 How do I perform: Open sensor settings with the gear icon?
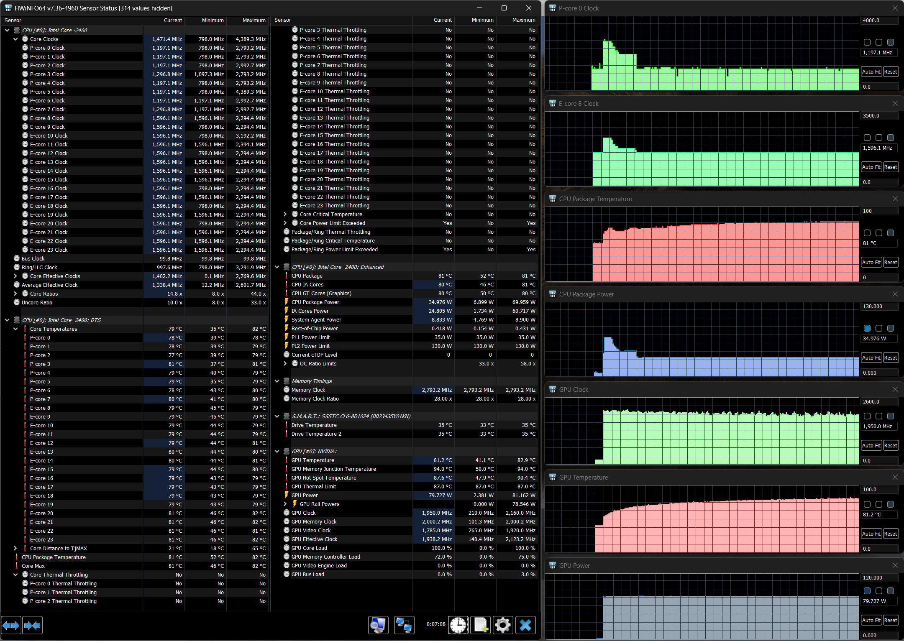(x=502, y=625)
